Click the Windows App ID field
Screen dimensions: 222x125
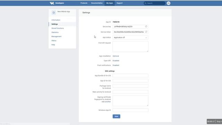130,110
